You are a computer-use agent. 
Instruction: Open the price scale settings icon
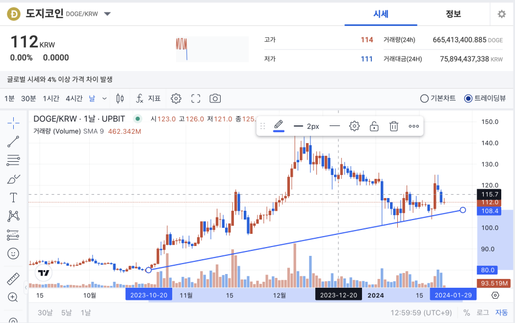495,295
